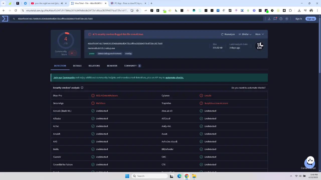
Task: Click the Join our Community link
Action: click(64, 77)
